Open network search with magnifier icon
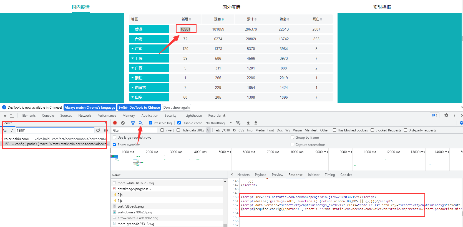Image resolution: width=463 pixels, height=227 pixels. coord(141,123)
